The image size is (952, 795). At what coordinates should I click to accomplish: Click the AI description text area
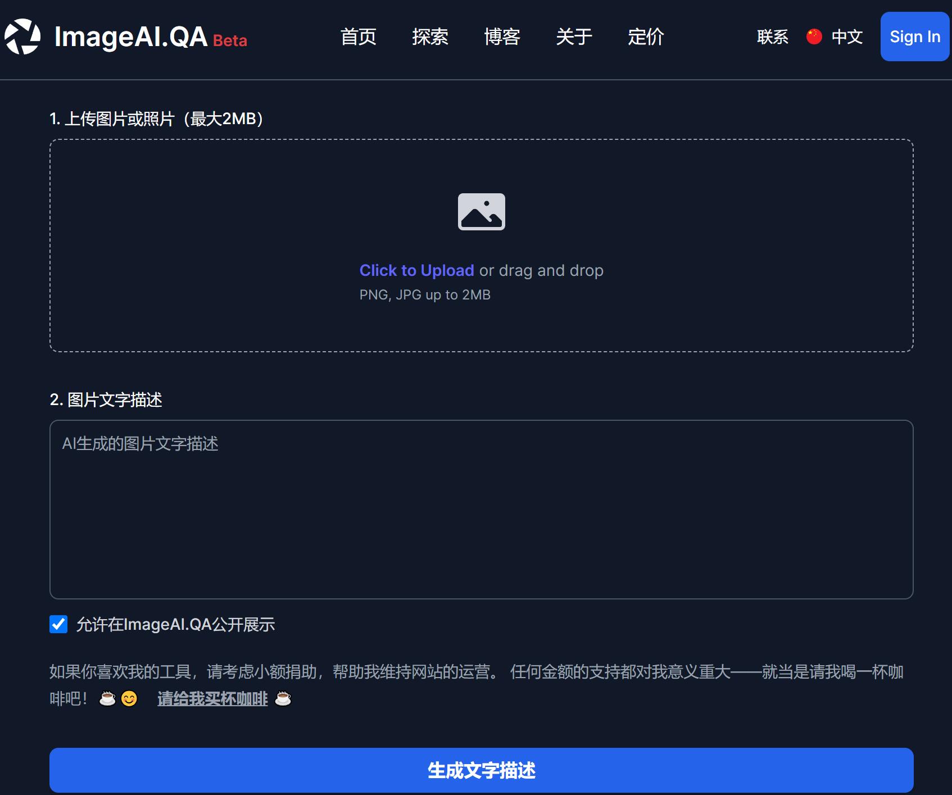[481, 510]
